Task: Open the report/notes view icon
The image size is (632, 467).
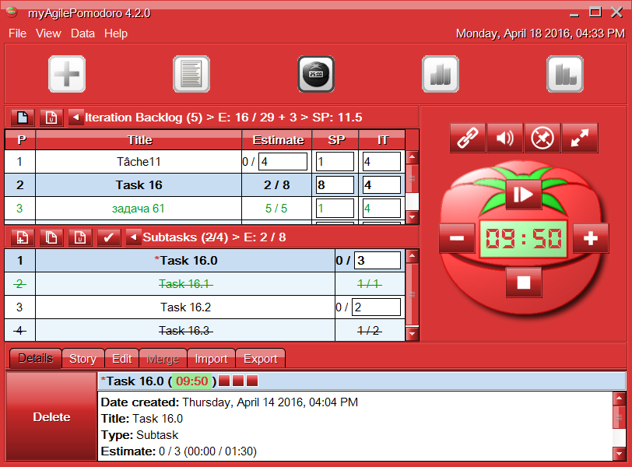Action: coord(191,75)
